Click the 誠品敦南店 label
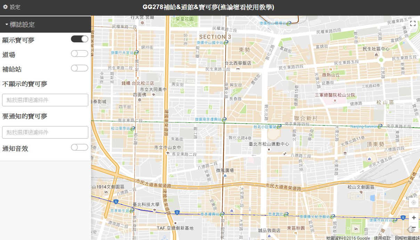The height and width of the screenshot is (240, 420). point(269,230)
